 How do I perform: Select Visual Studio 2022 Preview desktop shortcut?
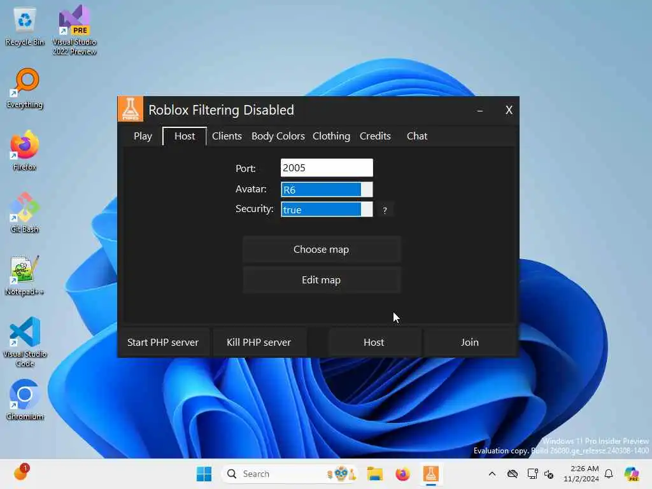pos(74,31)
